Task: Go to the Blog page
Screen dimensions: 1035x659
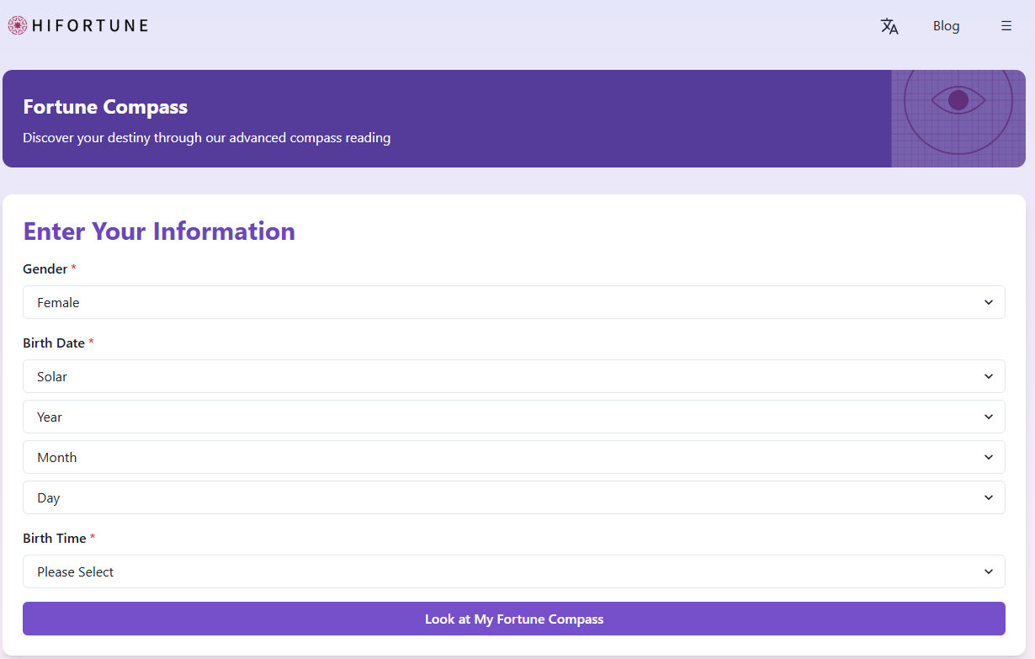Action: [946, 26]
